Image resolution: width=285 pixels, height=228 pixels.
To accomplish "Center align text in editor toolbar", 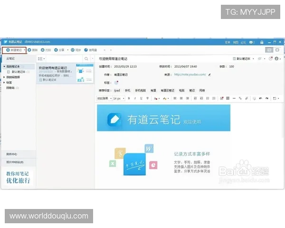I will 181,98.
